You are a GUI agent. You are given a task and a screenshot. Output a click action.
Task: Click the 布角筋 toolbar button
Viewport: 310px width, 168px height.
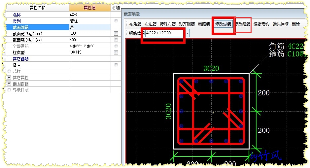tap(135, 24)
